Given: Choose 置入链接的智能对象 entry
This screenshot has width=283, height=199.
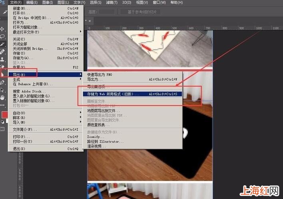Looking at the screenshot, I should [x=46, y=101].
